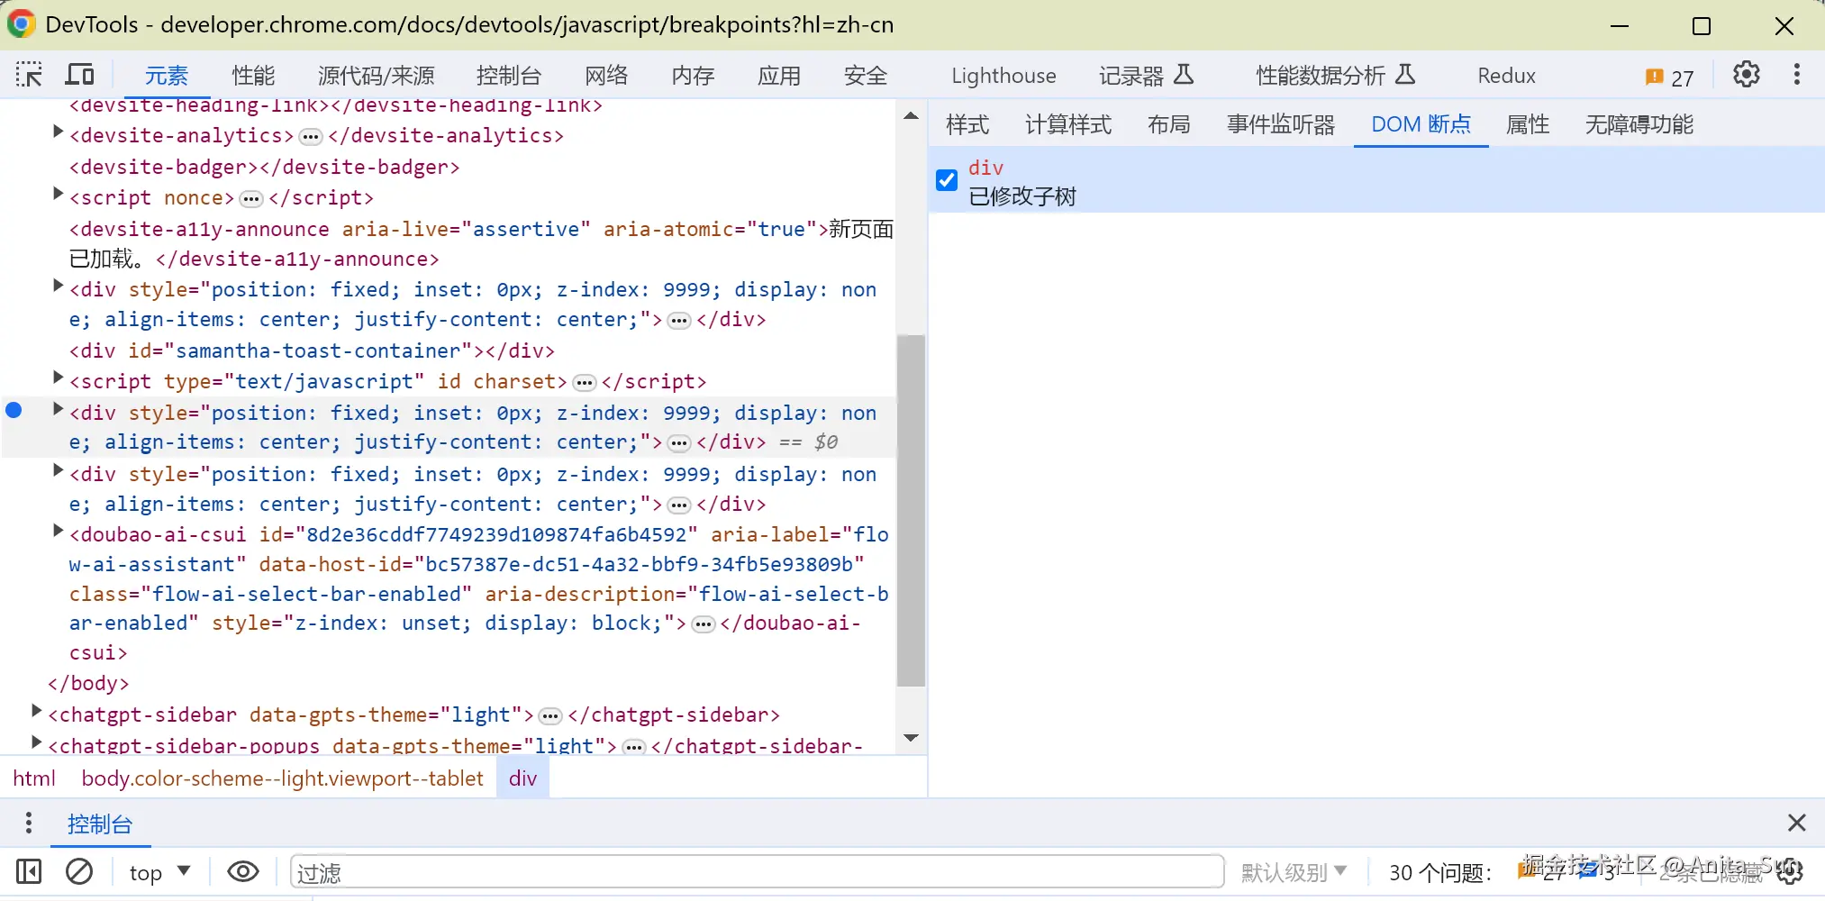Expand the devsite-analytics node triangle
The height and width of the screenshot is (901, 1825).
[58, 132]
